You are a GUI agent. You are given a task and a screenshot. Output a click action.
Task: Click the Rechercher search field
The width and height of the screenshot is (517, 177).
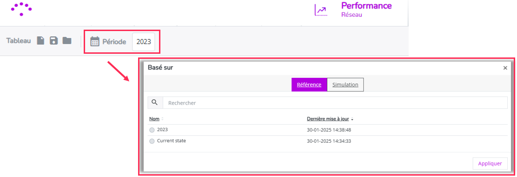click(335, 103)
